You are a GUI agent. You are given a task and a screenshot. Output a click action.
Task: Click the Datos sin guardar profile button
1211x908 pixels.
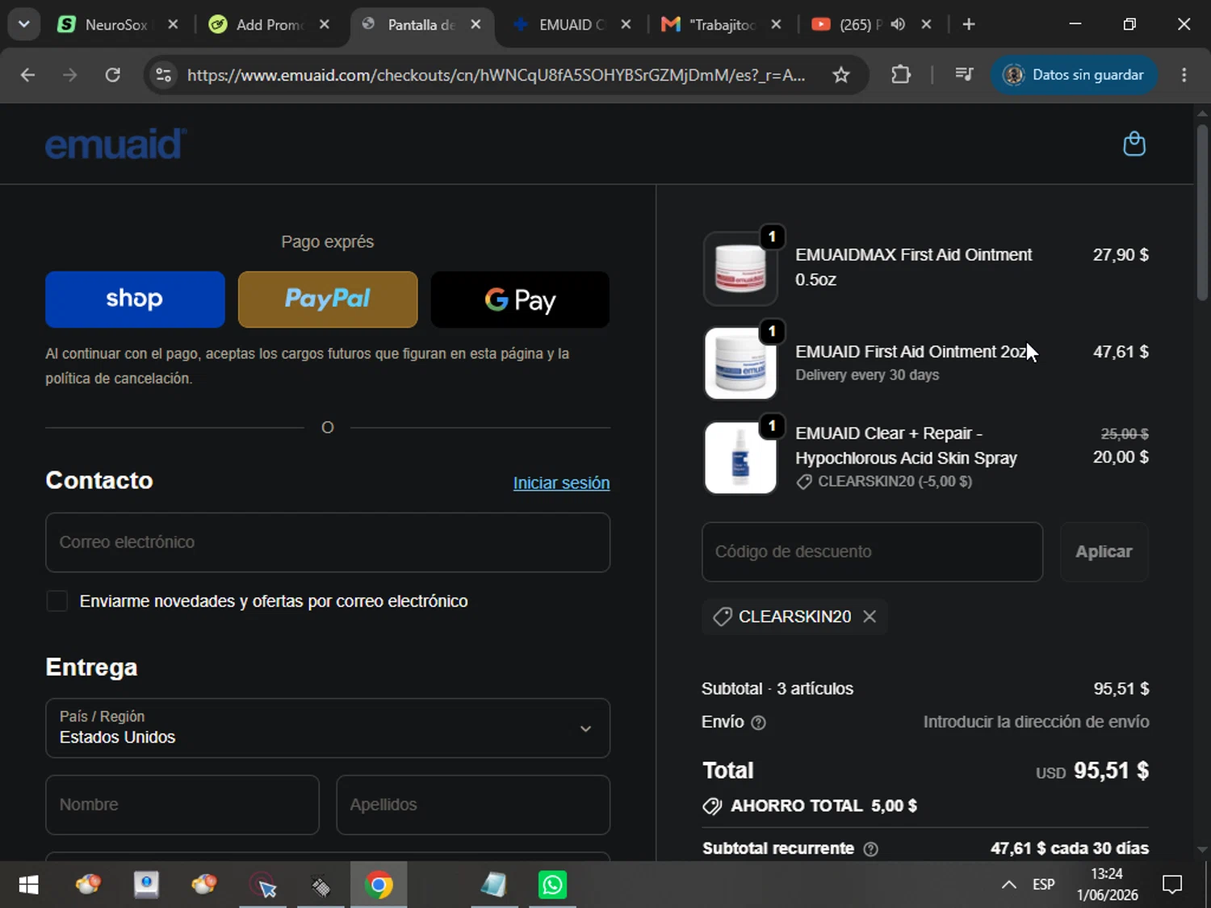1073,75
